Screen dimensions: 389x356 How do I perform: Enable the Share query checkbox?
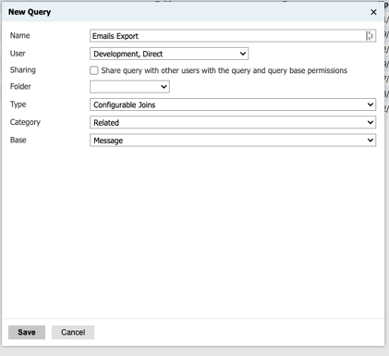[x=94, y=70]
